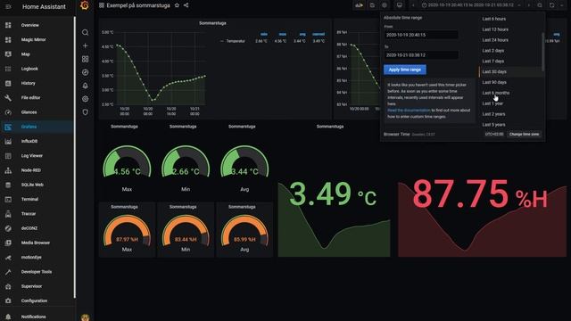Open File editor in the sidebar
This screenshot has height=321, width=571.
pyautogui.click(x=37, y=98)
